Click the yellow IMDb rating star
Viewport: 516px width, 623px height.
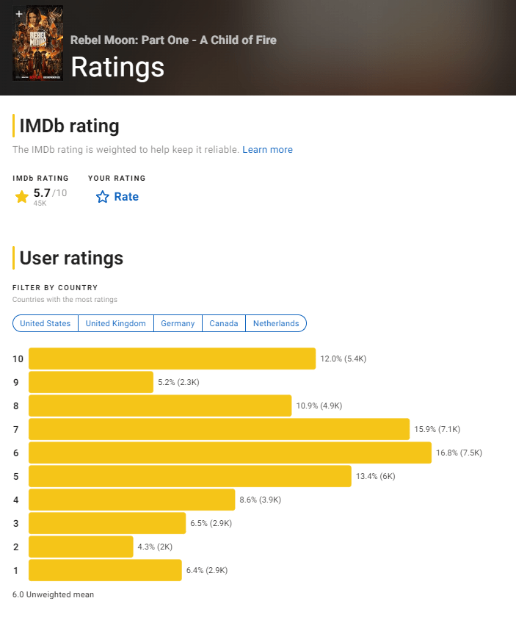pyautogui.click(x=22, y=197)
